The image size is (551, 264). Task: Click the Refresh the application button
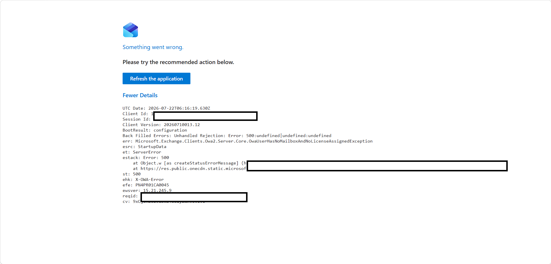coord(156,78)
